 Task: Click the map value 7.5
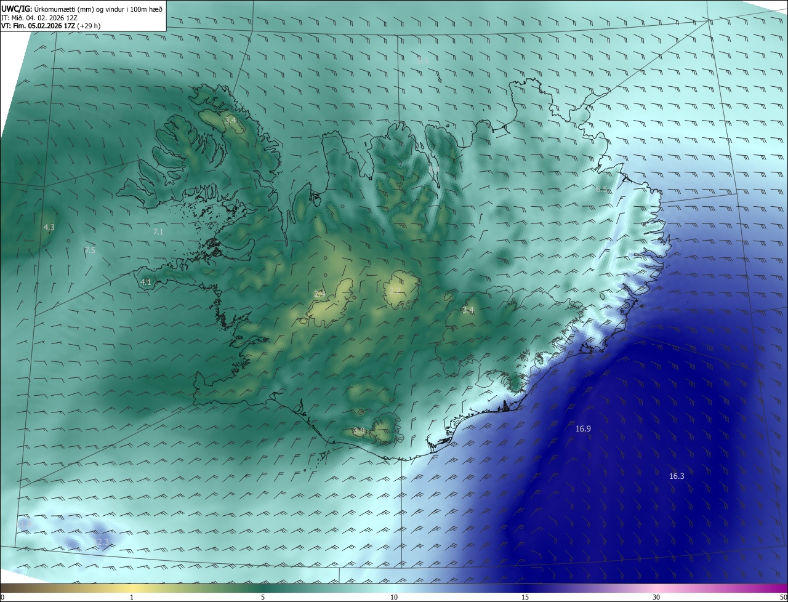pyautogui.click(x=90, y=250)
